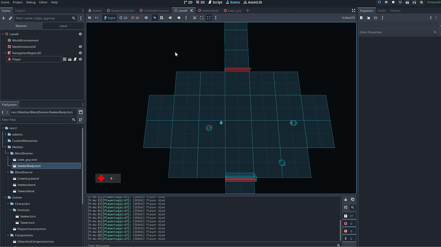Toggle distraction-free mode icon

click(x=354, y=11)
